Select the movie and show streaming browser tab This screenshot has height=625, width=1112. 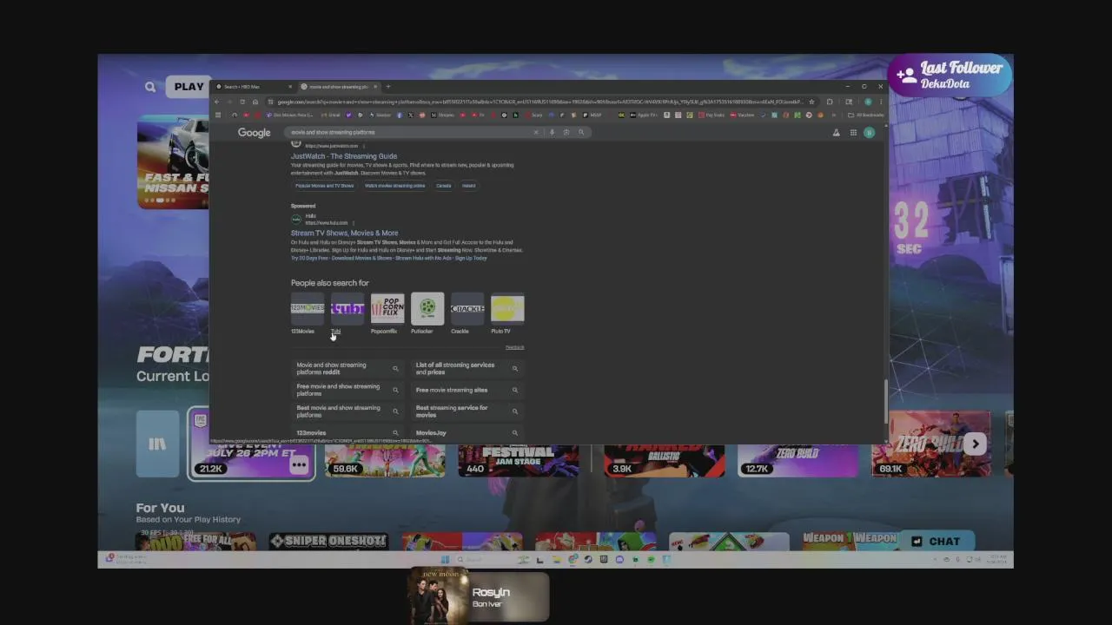339,87
